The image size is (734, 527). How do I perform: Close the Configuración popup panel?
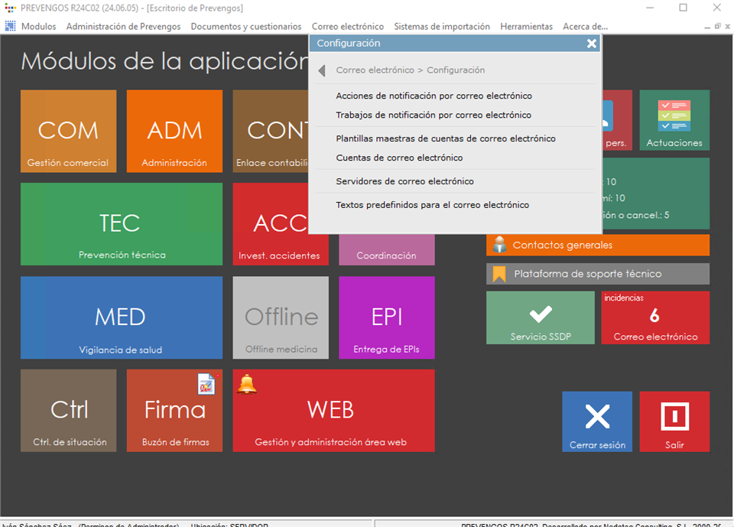click(591, 44)
